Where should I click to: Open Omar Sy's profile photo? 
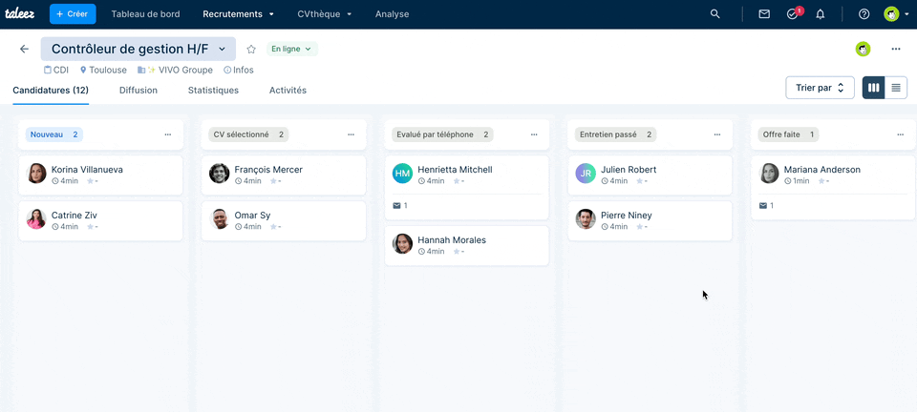point(220,218)
